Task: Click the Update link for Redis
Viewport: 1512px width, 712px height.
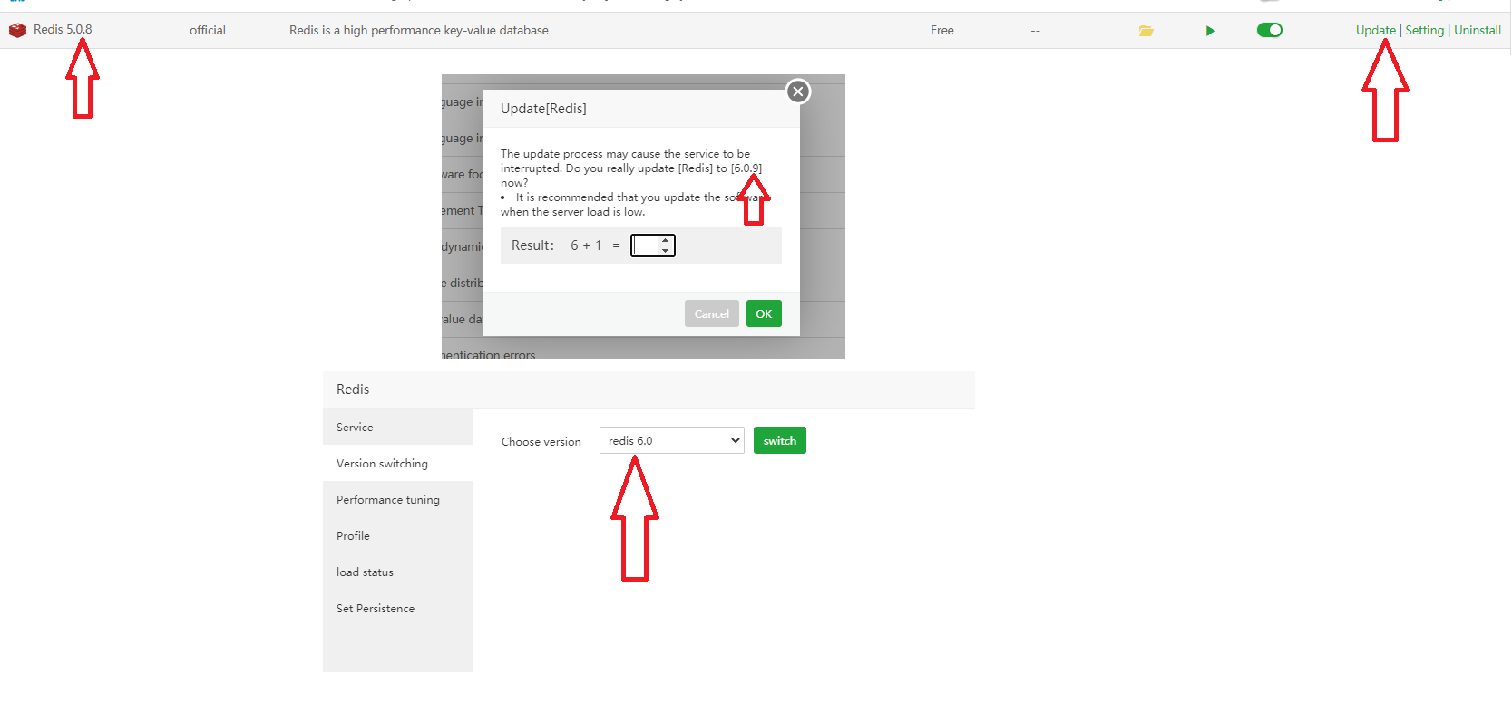Action: tap(1376, 30)
